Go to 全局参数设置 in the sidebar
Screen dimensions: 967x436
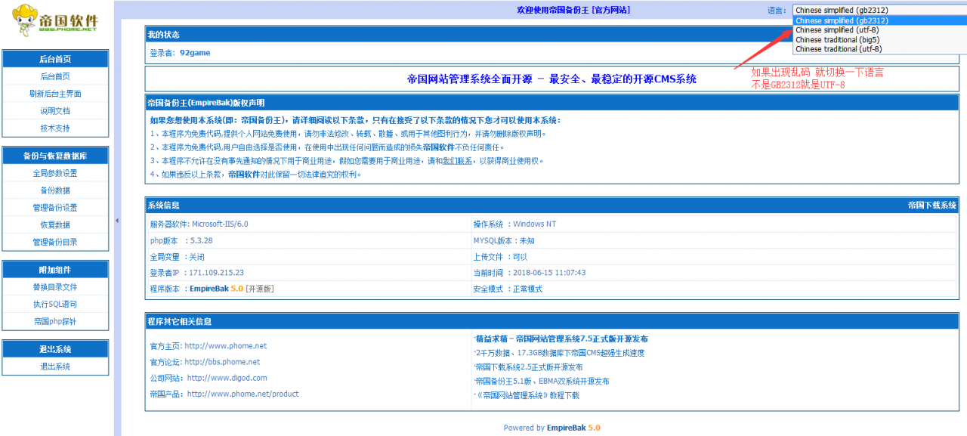pyautogui.click(x=55, y=173)
